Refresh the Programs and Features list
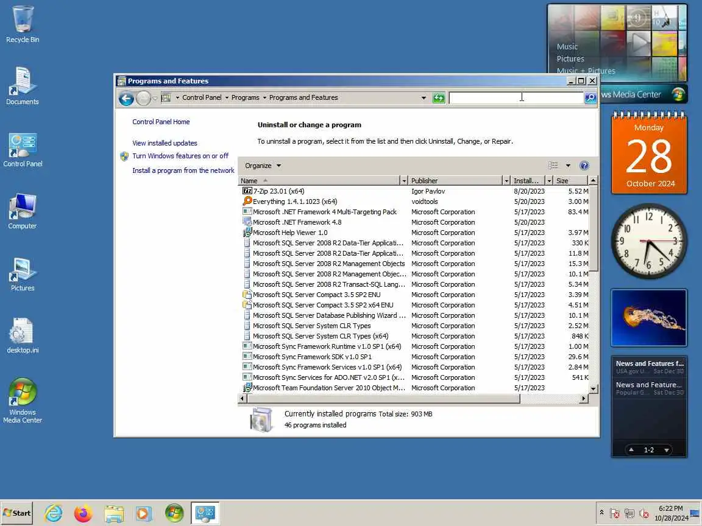The image size is (702, 526). point(438,97)
